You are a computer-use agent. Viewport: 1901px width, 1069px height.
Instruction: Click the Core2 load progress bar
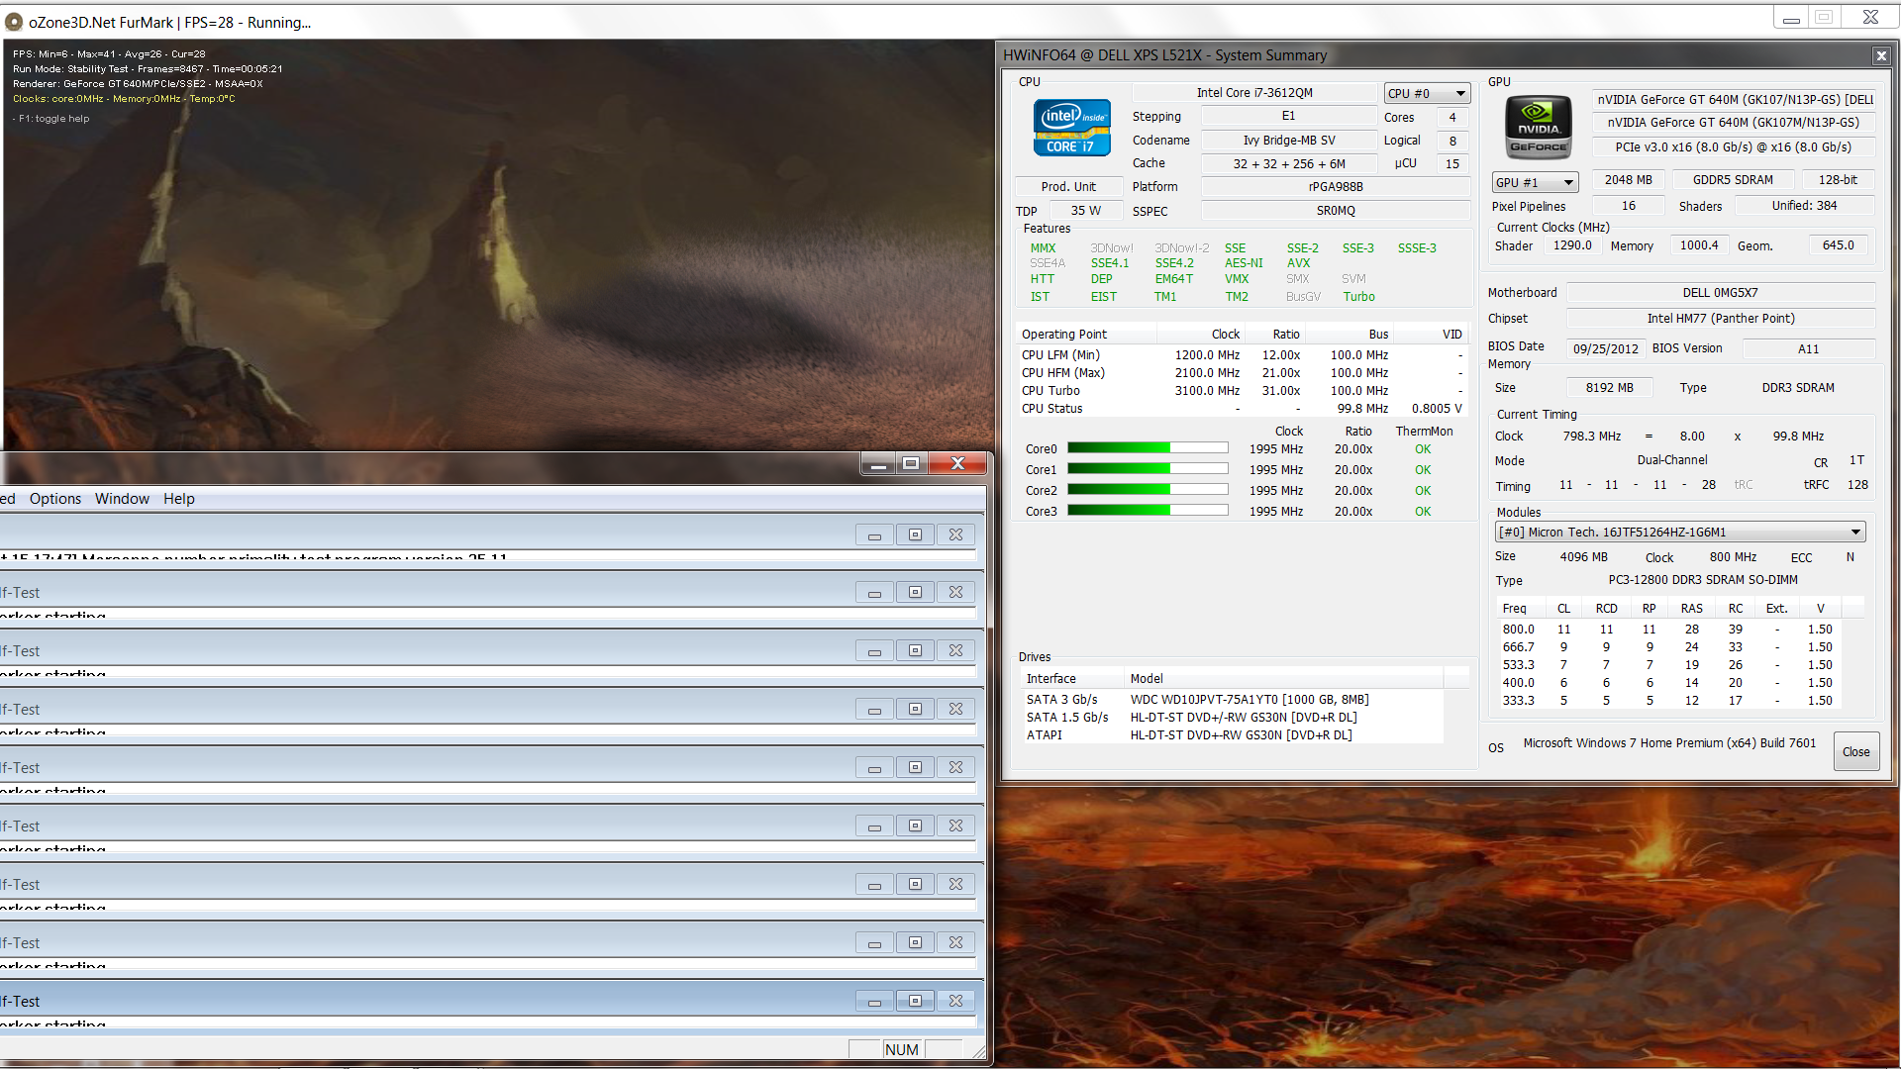tap(1148, 490)
